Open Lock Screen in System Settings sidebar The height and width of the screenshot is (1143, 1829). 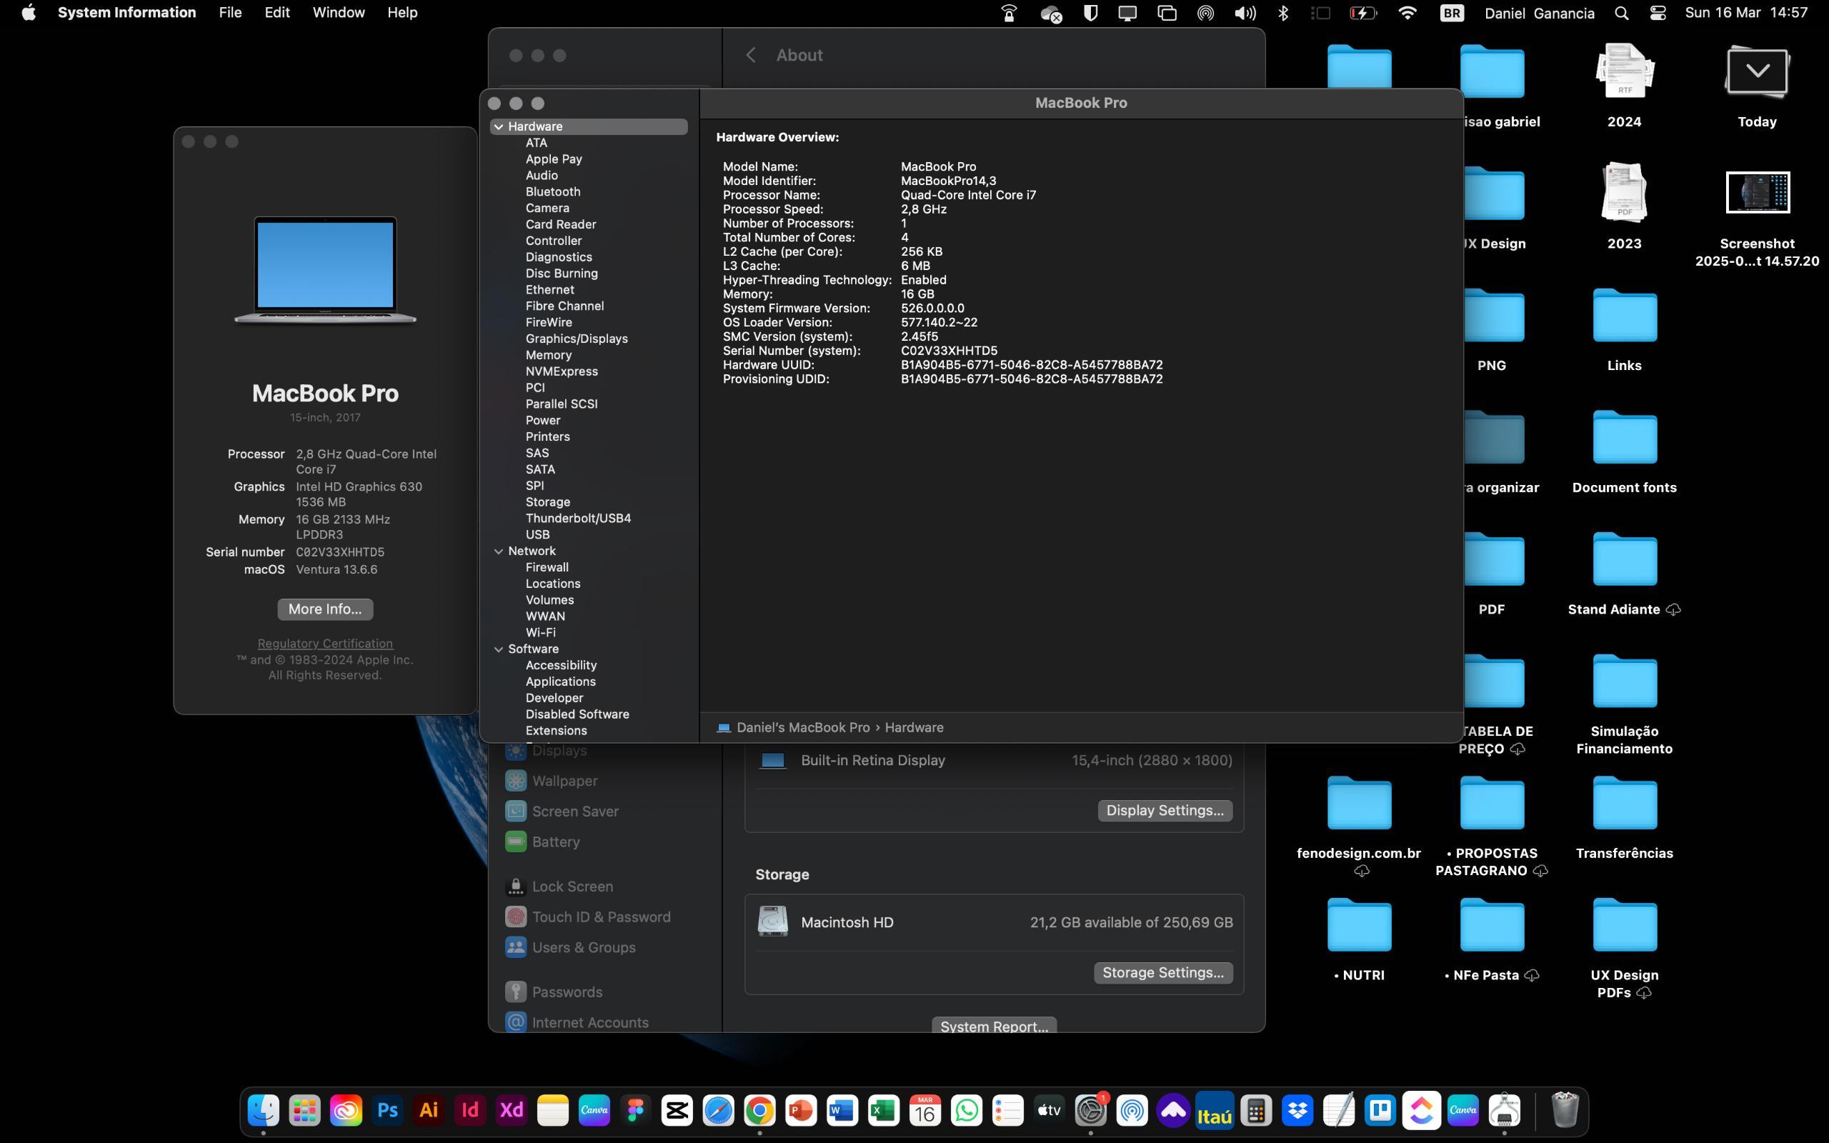pos(572,887)
